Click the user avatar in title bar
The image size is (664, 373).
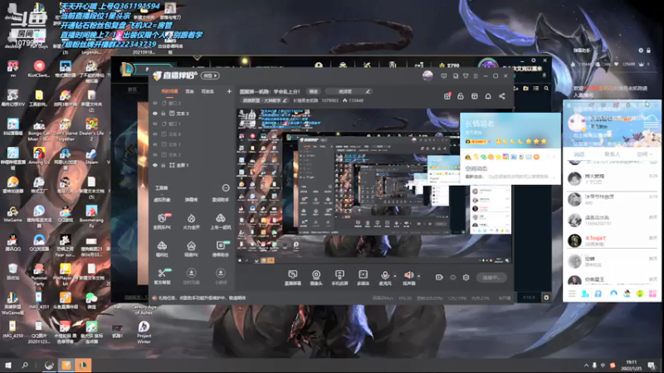click(427, 75)
